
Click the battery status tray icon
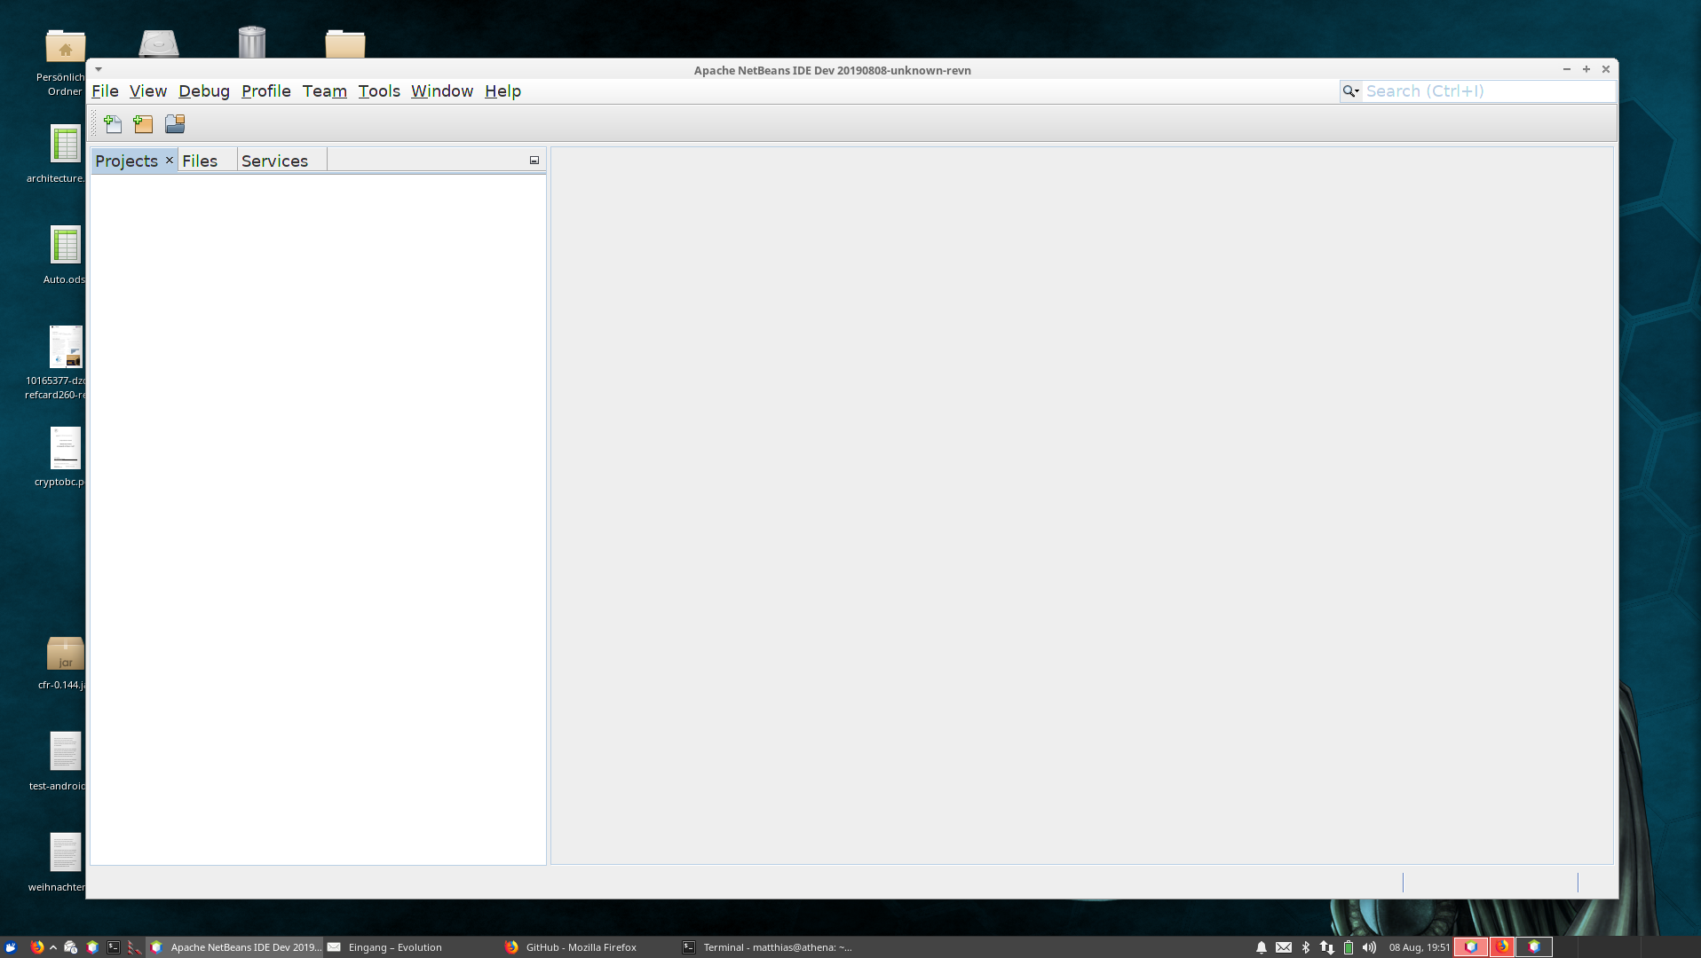tap(1349, 947)
